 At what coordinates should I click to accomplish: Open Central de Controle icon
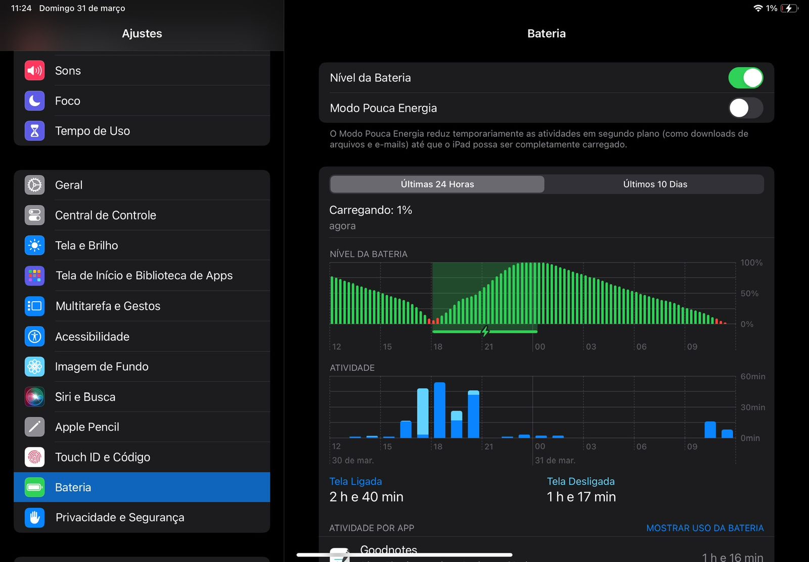click(34, 215)
